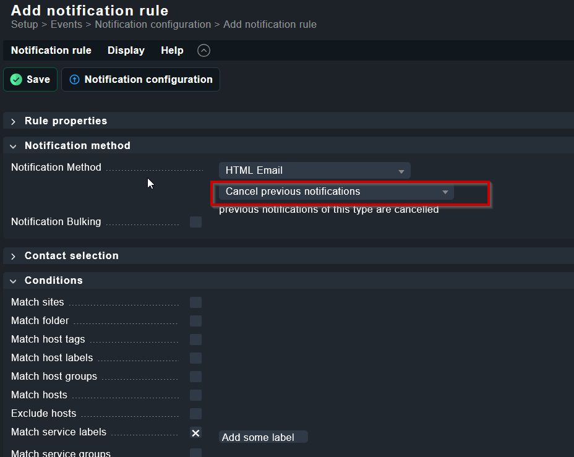Click the green Save checkmark icon
This screenshot has width=574, height=457.
(17, 80)
